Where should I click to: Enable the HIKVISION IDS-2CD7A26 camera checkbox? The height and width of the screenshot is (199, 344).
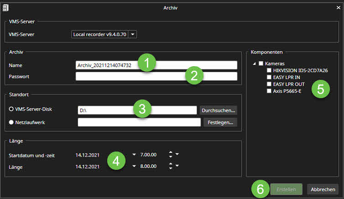pyautogui.click(x=269, y=71)
